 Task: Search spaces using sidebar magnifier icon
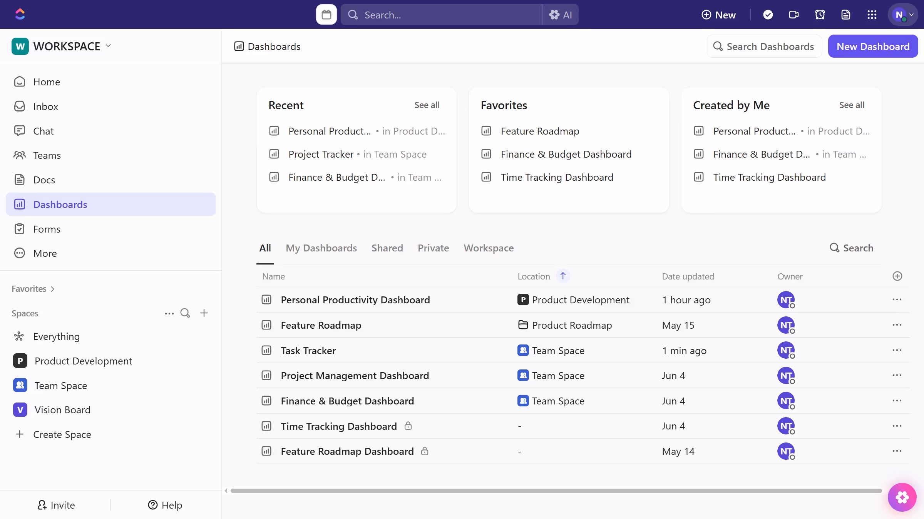pos(185,313)
